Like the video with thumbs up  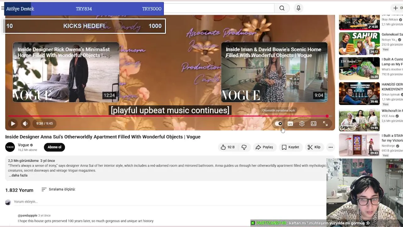coord(228,147)
